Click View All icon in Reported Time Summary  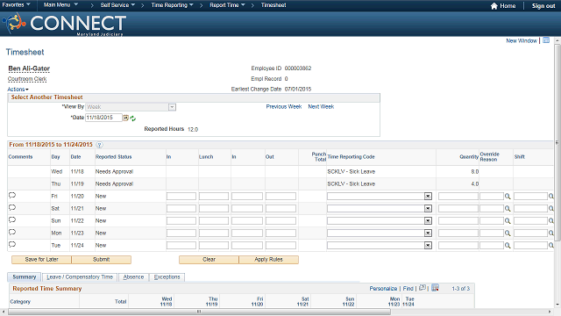[x=423, y=288]
